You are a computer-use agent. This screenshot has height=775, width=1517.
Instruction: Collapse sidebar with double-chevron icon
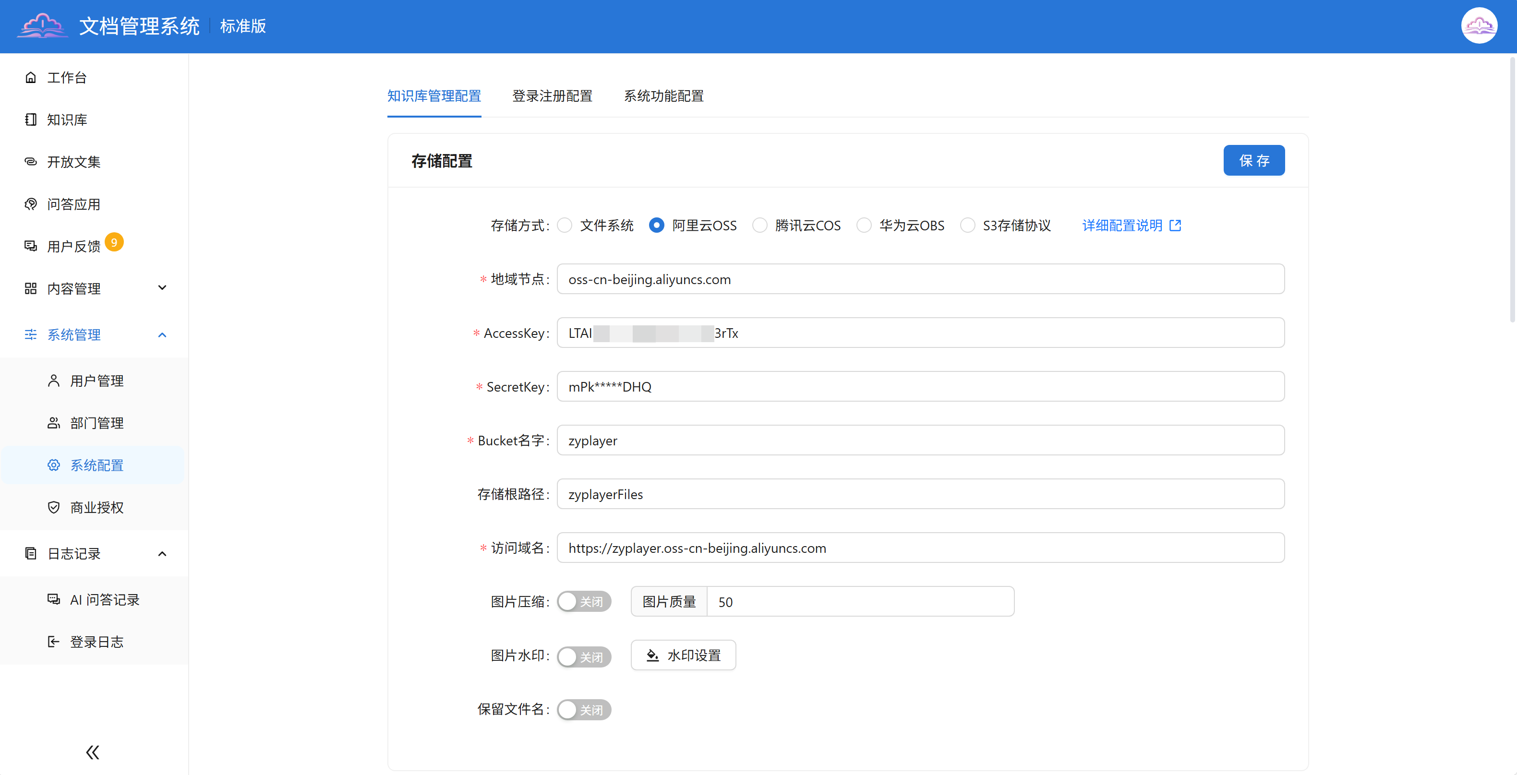pyautogui.click(x=93, y=752)
